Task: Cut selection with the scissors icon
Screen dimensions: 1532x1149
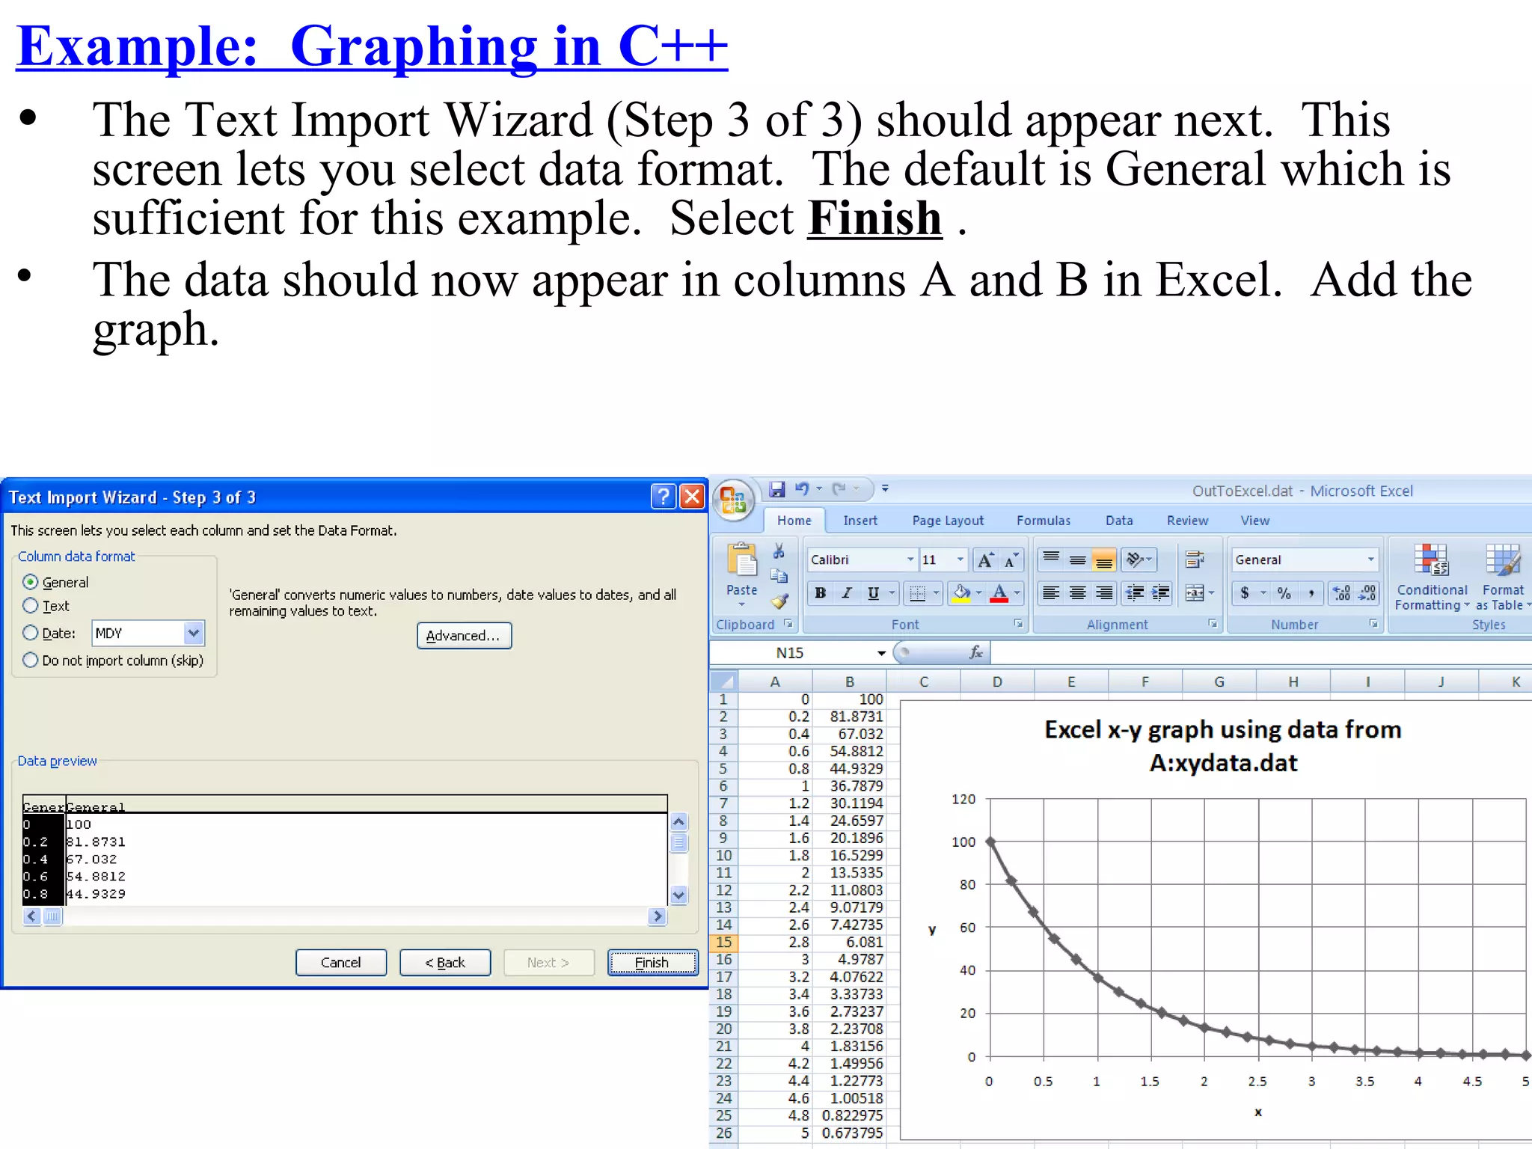Action: click(x=779, y=552)
